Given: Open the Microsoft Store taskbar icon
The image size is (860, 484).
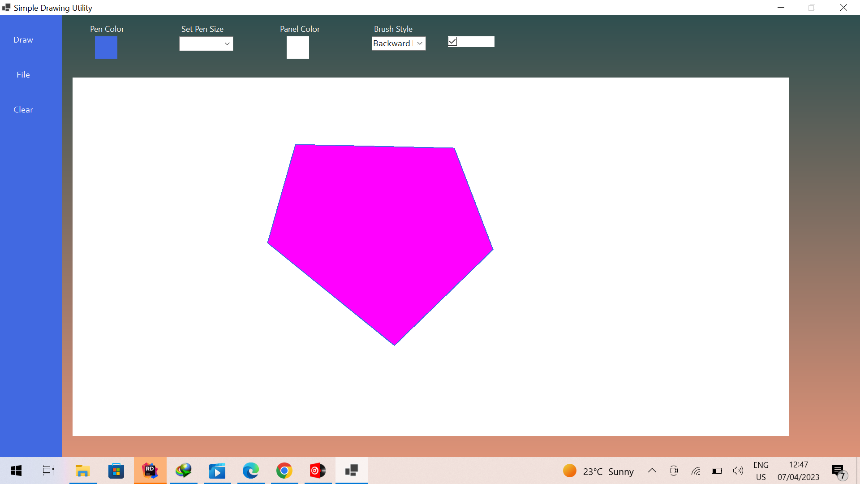Looking at the screenshot, I should tap(116, 471).
